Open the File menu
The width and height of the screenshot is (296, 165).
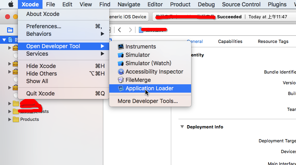[x=50, y=4]
